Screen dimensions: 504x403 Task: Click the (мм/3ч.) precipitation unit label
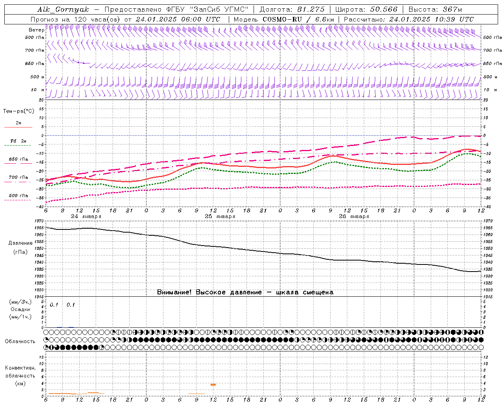(20, 302)
